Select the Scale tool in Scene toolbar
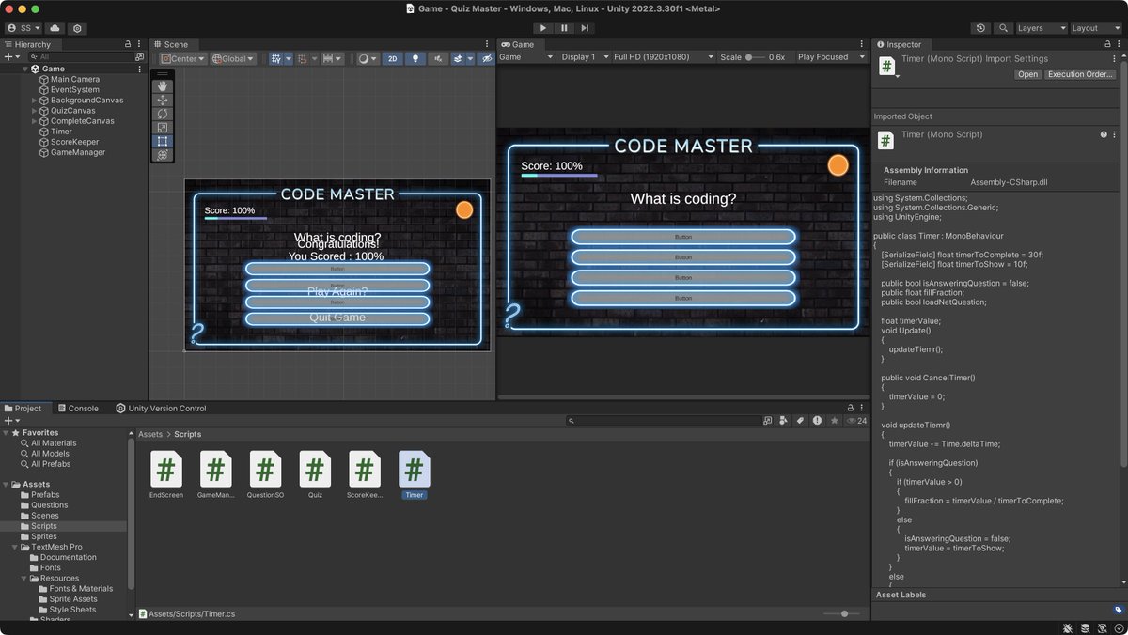The height and width of the screenshot is (635, 1128). [163, 128]
